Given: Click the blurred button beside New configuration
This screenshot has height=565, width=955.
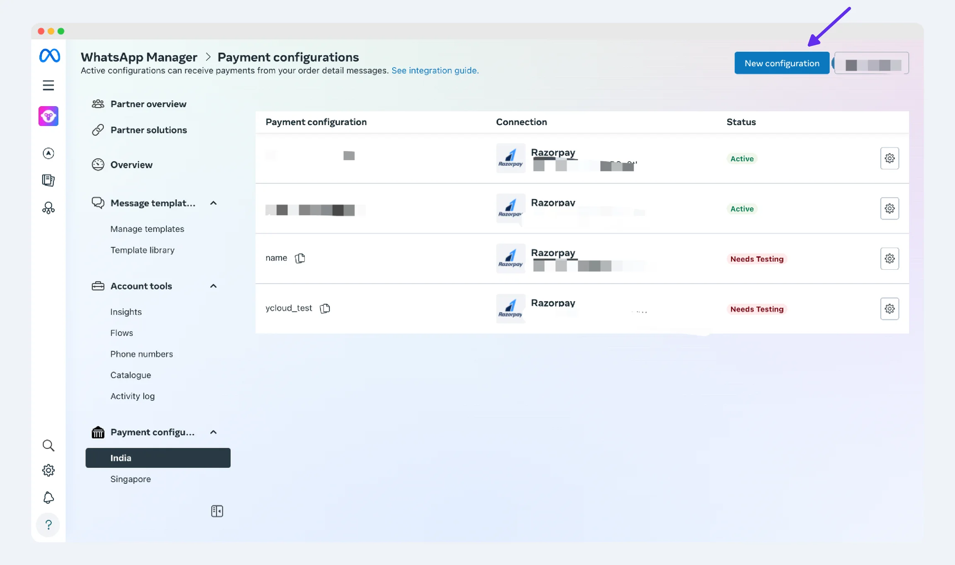Looking at the screenshot, I should (871, 63).
